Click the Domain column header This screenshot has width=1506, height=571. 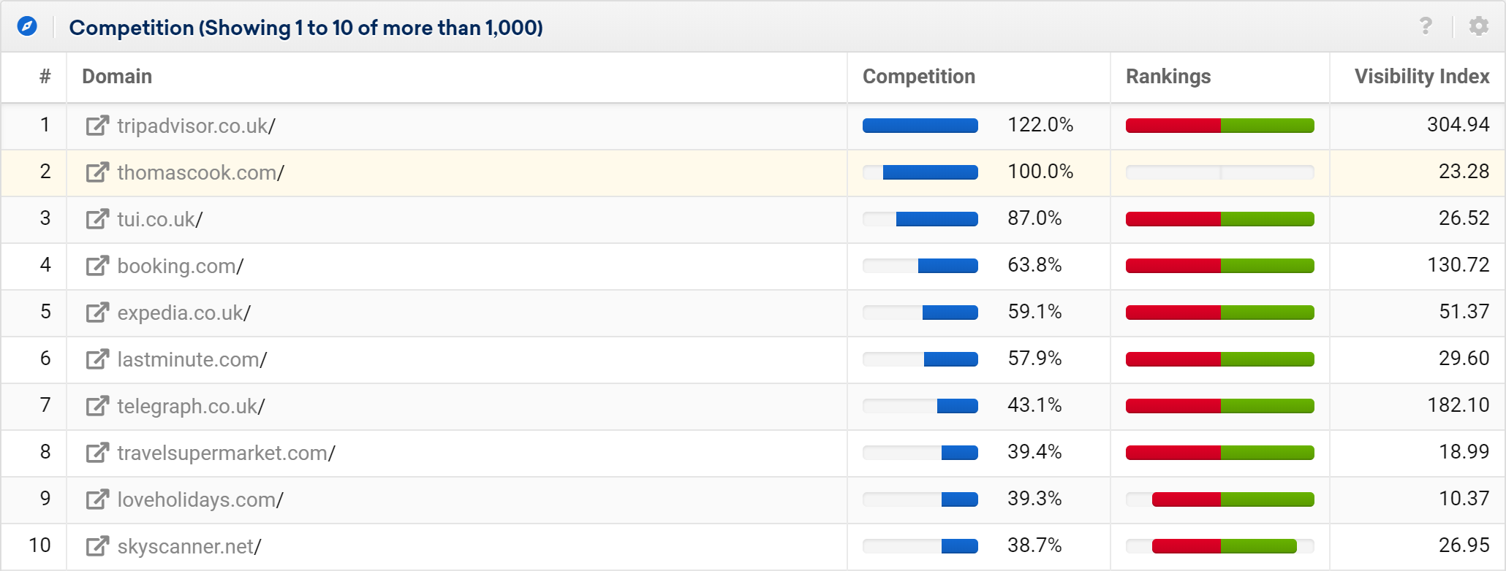click(x=117, y=77)
